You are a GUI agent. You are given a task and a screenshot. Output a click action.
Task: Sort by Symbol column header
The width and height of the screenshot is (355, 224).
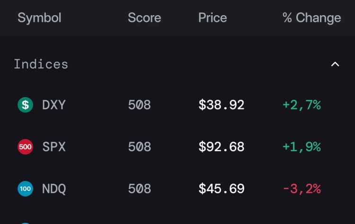pos(39,18)
